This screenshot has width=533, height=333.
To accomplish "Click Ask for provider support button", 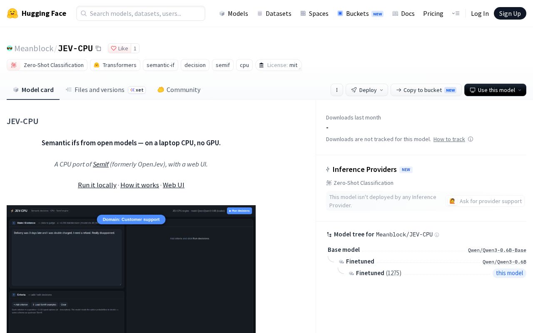I will click(486, 201).
